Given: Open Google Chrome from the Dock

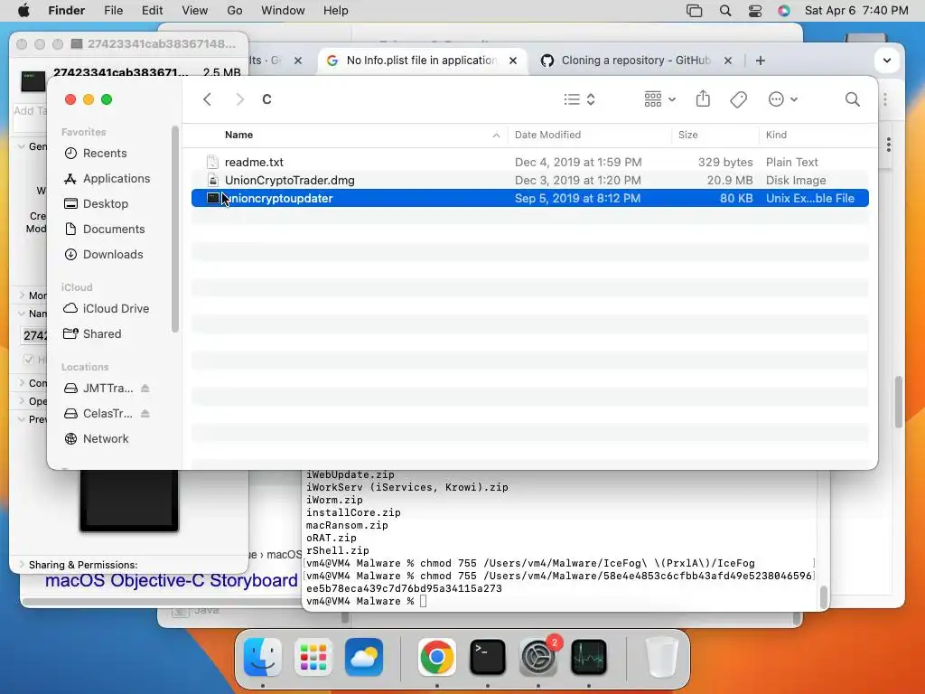Looking at the screenshot, I should [436, 657].
